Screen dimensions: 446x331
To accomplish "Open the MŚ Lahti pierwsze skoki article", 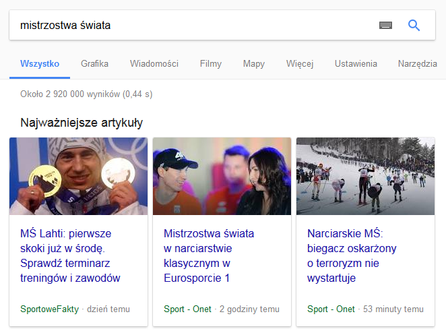I will pyautogui.click(x=70, y=255).
